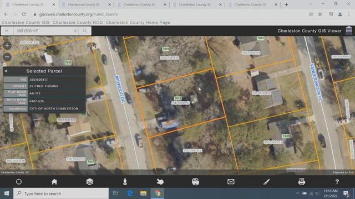
Task: Open Task View on the taskbar
Action: pyautogui.click(x=115, y=193)
